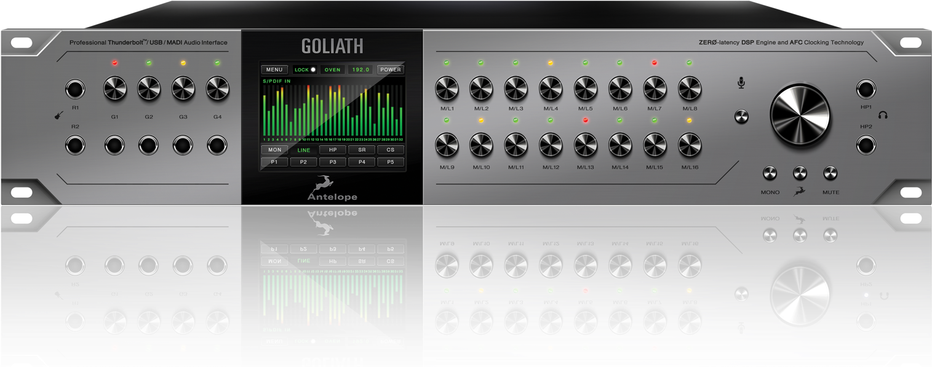The width and height of the screenshot is (932, 367).
Task: Click the M/L7 preamp knob
Action: pos(655,89)
